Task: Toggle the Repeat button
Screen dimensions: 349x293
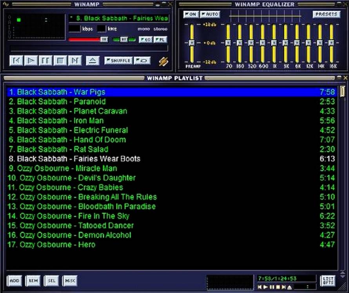Action: [142, 61]
